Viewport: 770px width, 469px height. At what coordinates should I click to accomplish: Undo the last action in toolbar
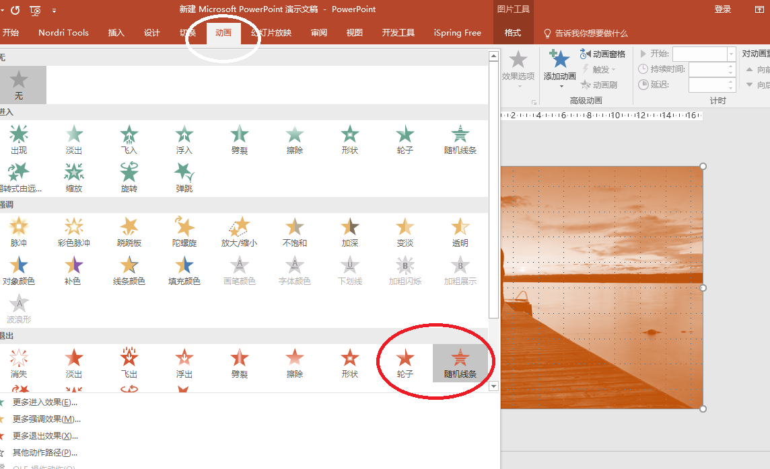[x=15, y=10]
